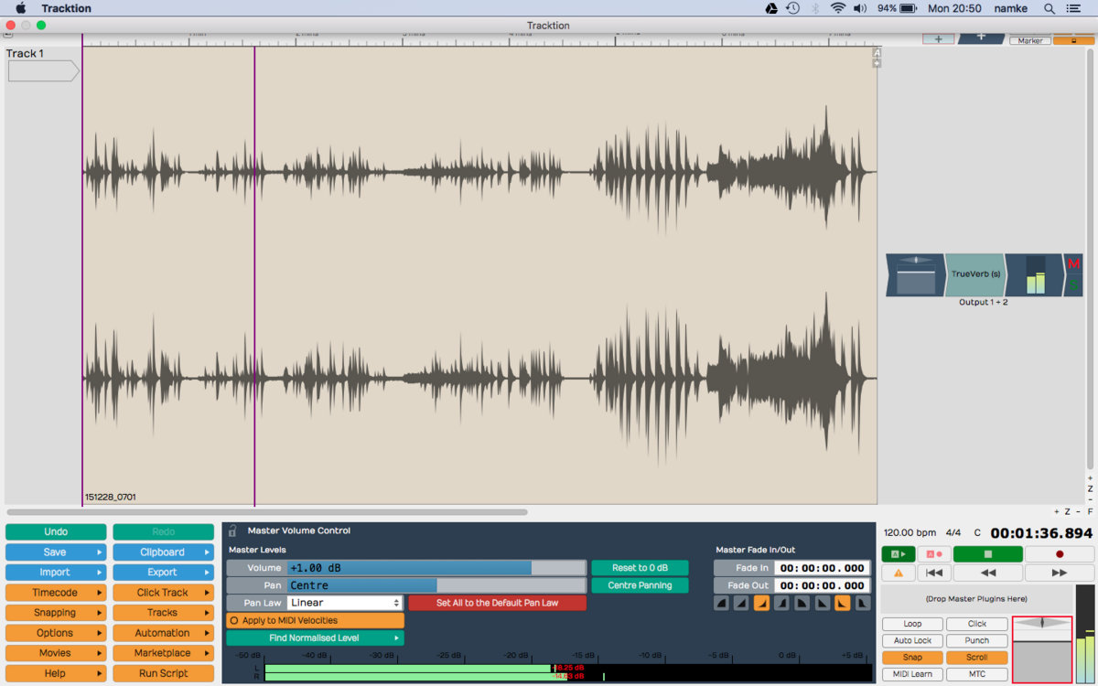
Task: Open the Automation menu button
Action: (x=163, y=633)
